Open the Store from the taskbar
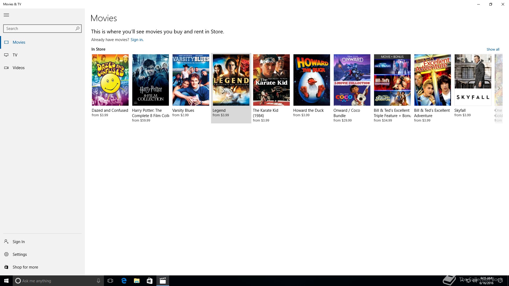Viewport: 509px width, 286px height. point(150,281)
